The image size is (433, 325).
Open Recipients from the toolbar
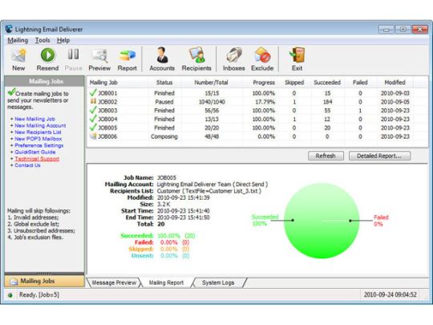(x=196, y=59)
